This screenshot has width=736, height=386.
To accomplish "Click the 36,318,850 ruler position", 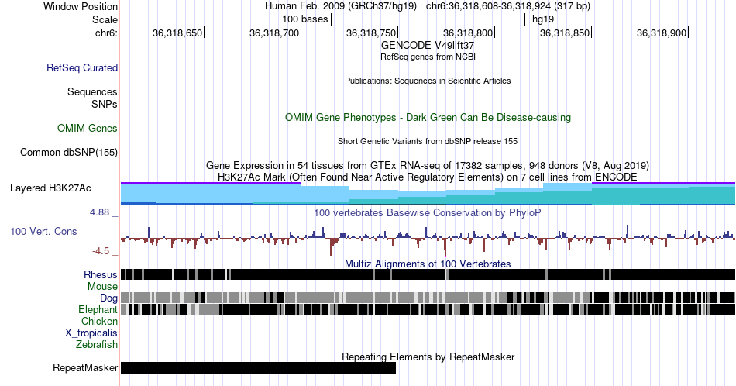I will 565,33.
